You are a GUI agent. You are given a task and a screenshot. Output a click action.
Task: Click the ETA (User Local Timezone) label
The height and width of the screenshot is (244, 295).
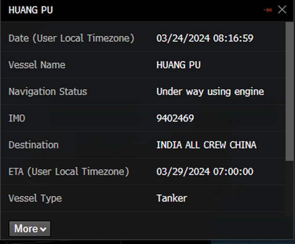68,172
